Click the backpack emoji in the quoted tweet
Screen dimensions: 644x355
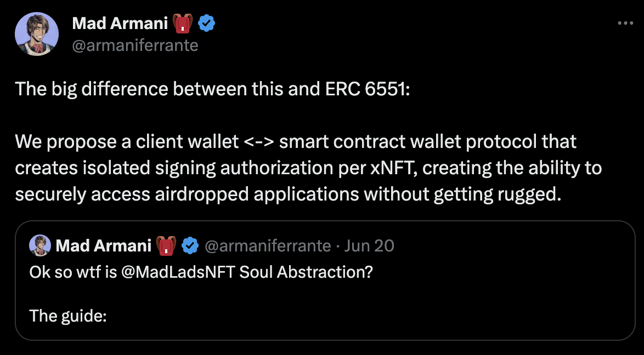point(166,246)
